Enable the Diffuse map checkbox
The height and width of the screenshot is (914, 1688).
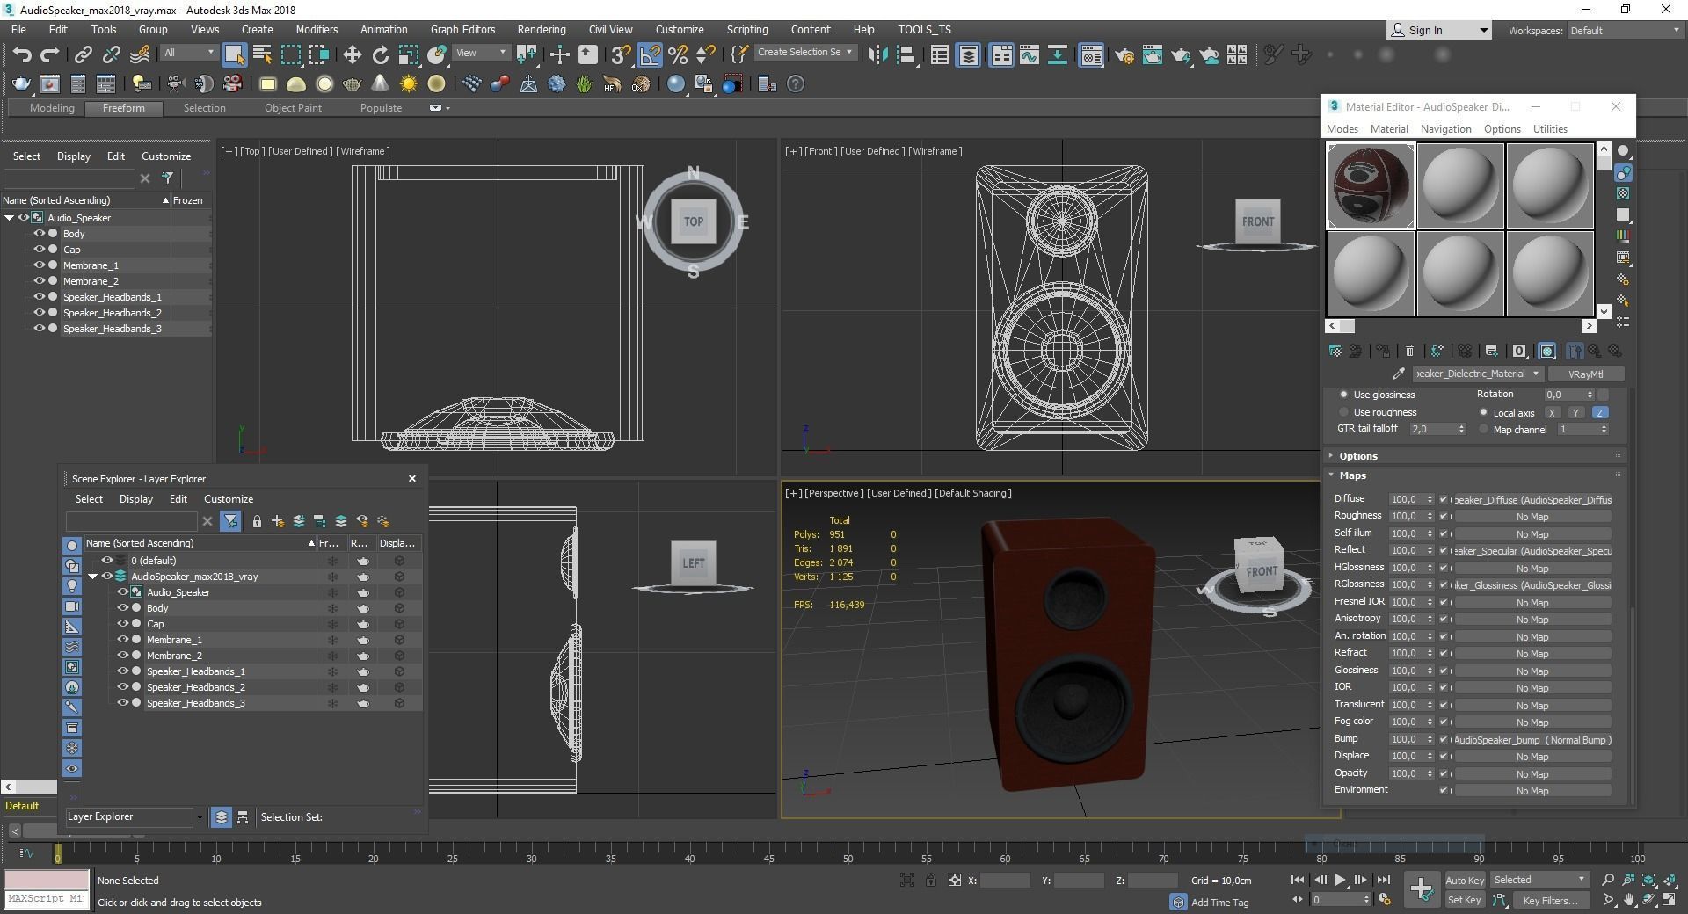(x=1444, y=498)
